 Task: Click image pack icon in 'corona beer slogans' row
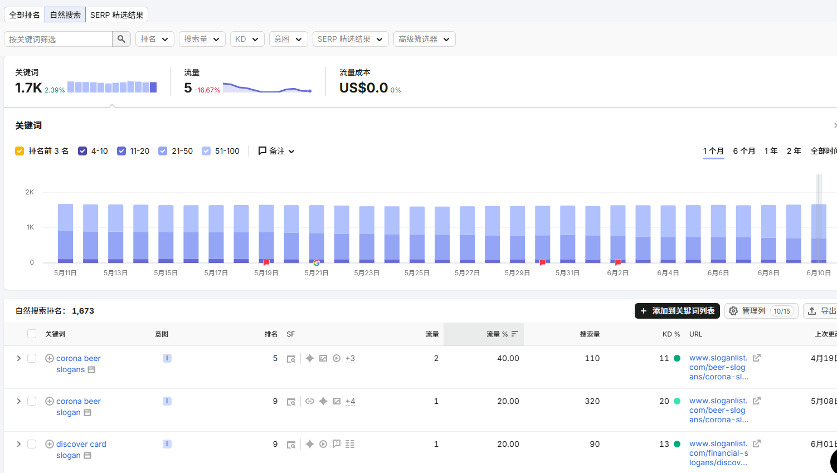pos(323,358)
